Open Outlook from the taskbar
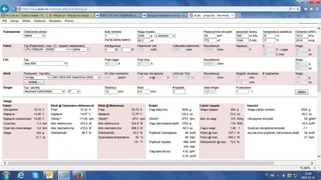Screen dimensions: 321x180 50,175
